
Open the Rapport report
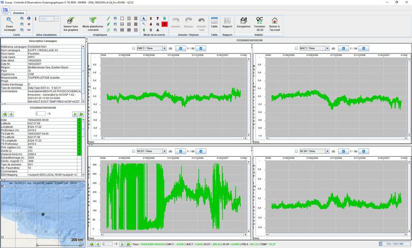pyautogui.click(x=227, y=22)
